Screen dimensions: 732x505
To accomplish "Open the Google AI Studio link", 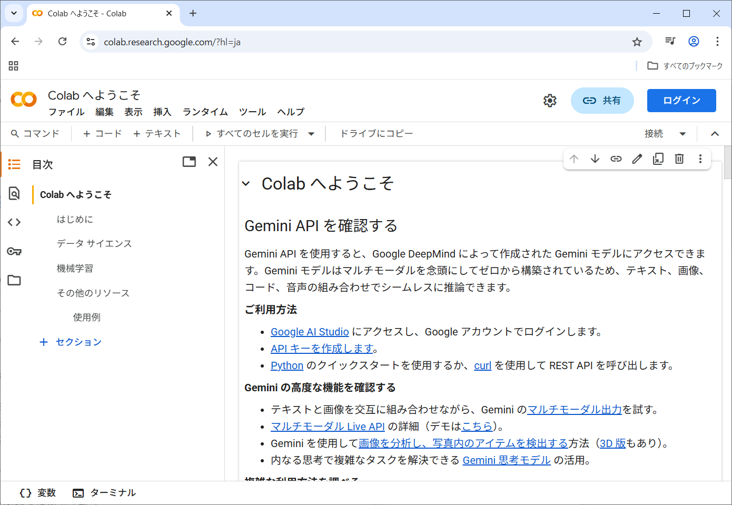I will click(310, 332).
